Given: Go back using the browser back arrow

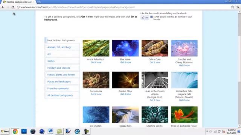Looking at the screenshot, I should click(3, 7).
